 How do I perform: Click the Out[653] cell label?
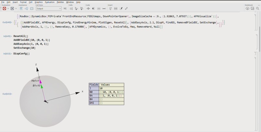pyautogui.click(x=7, y=94)
